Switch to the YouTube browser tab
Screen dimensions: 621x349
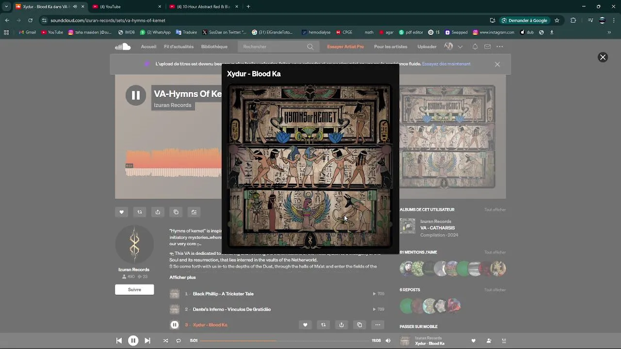126,7
